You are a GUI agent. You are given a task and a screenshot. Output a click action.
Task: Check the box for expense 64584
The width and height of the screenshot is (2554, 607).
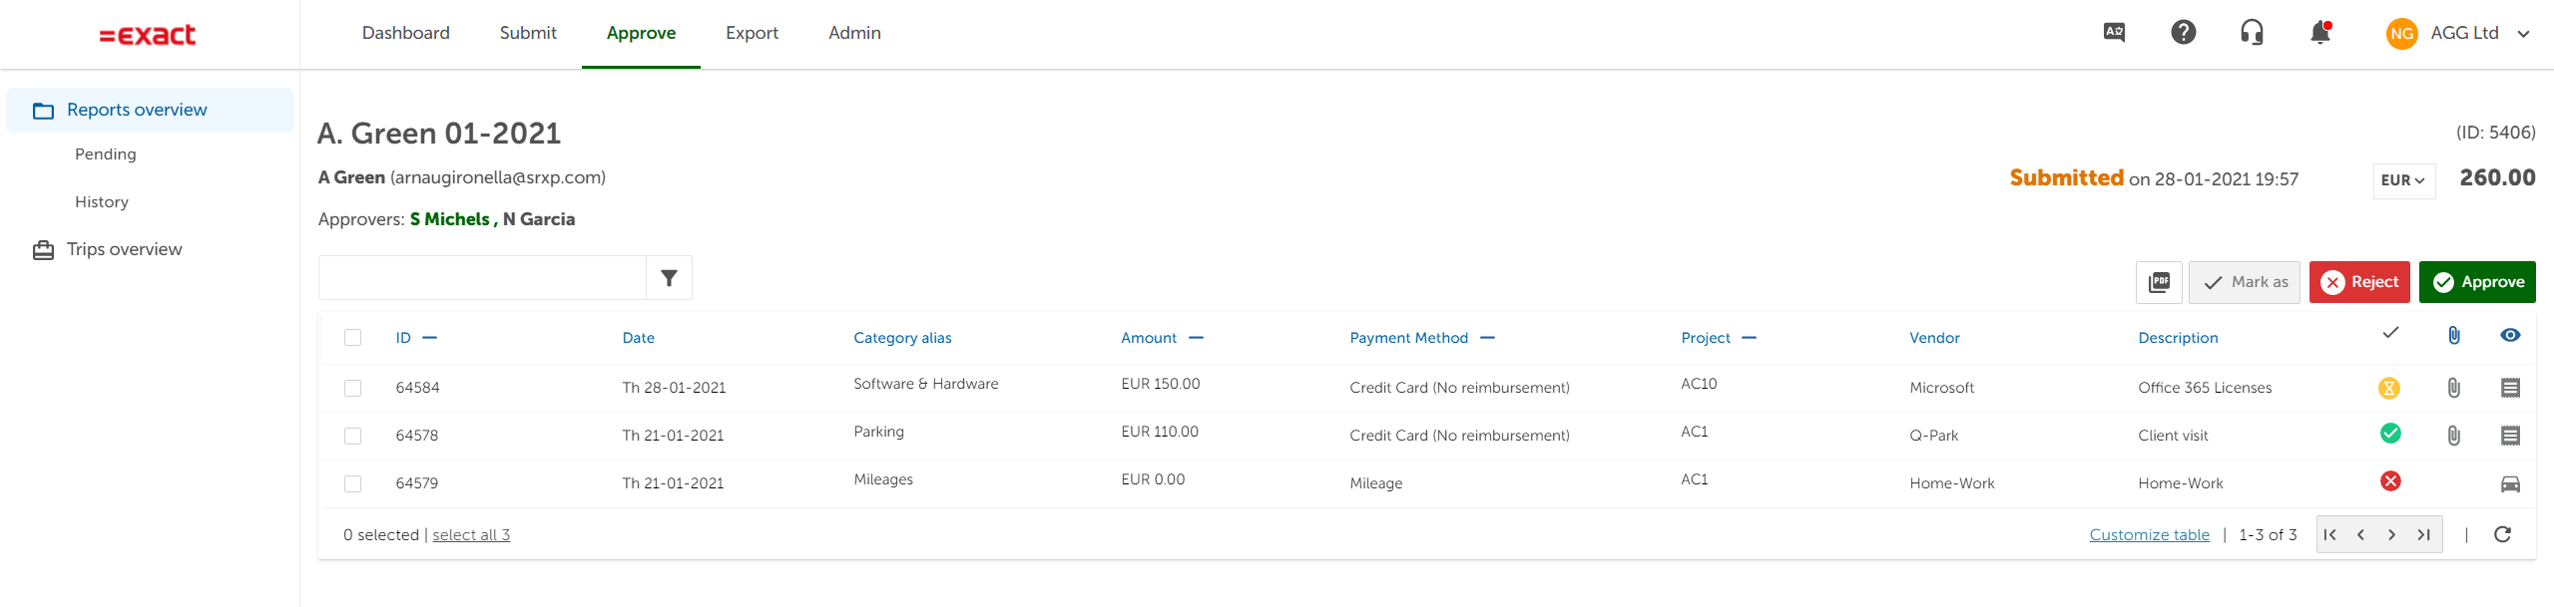pos(352,388)
